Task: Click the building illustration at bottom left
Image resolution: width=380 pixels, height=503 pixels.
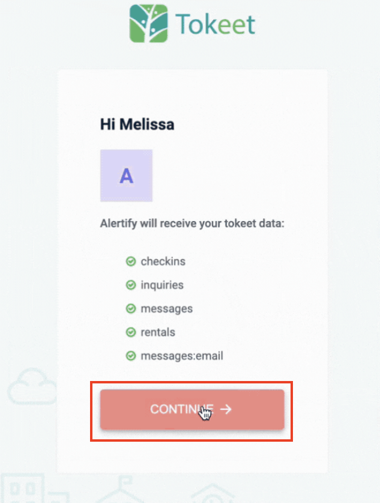Action: [24, 490]
